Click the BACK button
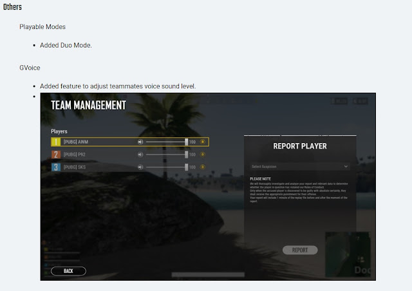 (68, 271)
